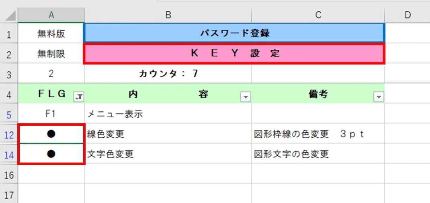The image size is (430, 203).
Task: Toggle the black dot flag in row 14
Action: [x=51, y=154]
